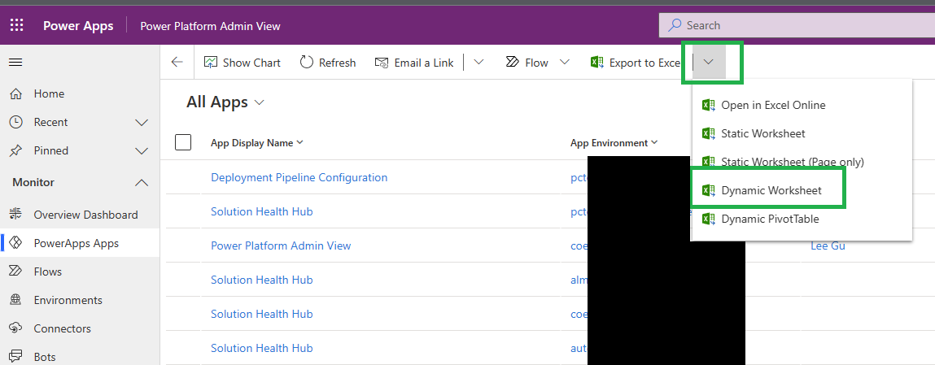
Task: Open App Environment column menu
Action: tap(614, 143)
